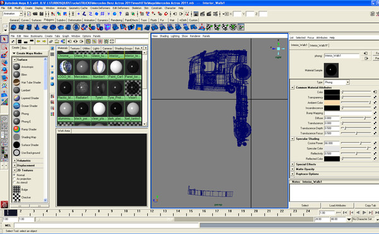Activate the Rotate tool in toolbox
Screen dimensions: 379x234
pyautogui.click(x=4, y=71)
